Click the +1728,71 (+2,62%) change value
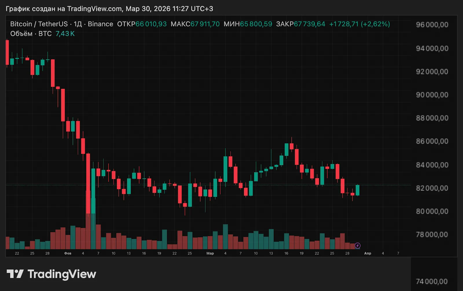 coord(359,24)
